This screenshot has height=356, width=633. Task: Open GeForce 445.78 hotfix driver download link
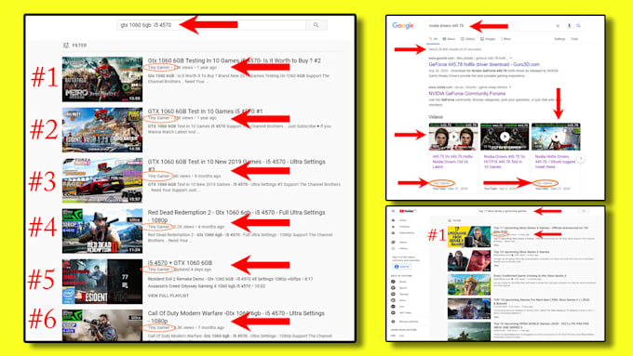click(x=484, y=64)
